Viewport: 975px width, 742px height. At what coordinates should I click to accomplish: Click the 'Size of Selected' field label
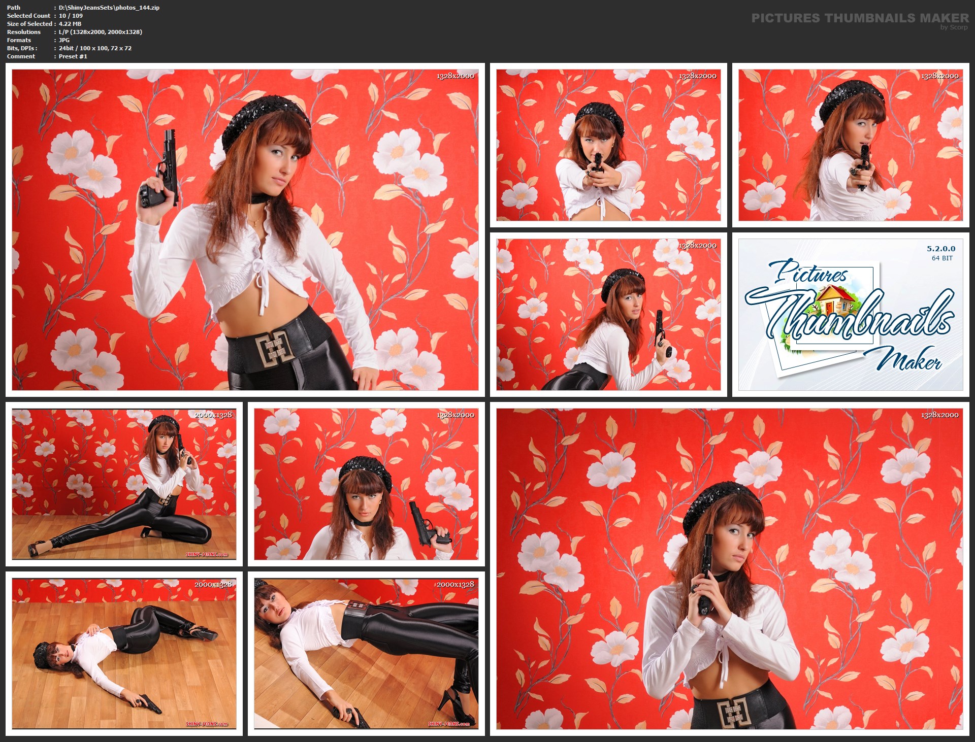[29, 24]
